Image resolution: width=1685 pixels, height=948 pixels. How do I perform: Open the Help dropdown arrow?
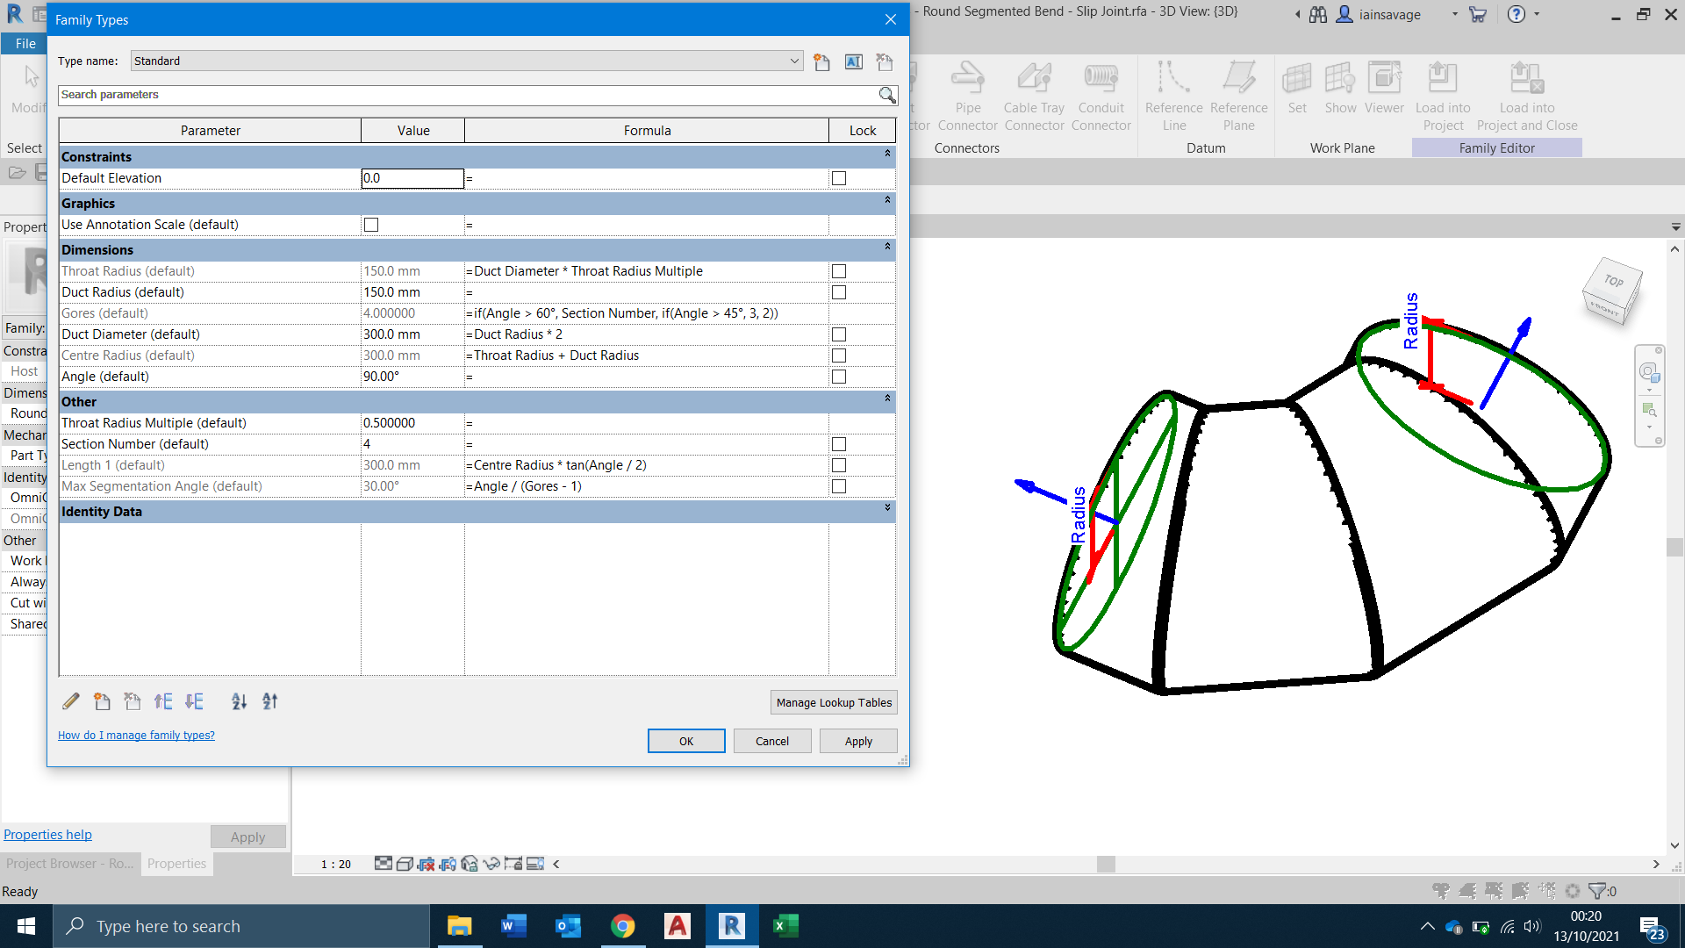(x=1537, y=14)
